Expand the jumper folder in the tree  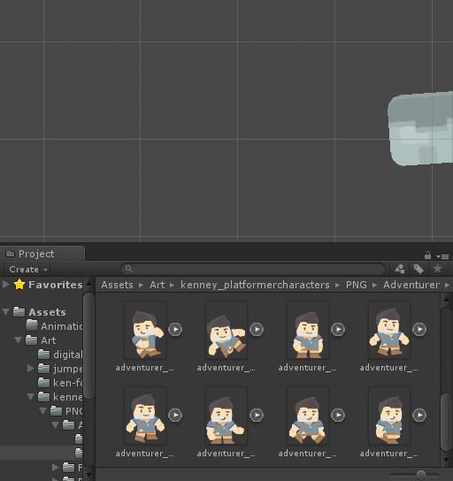pyautogui.click(x=30, y=368)
